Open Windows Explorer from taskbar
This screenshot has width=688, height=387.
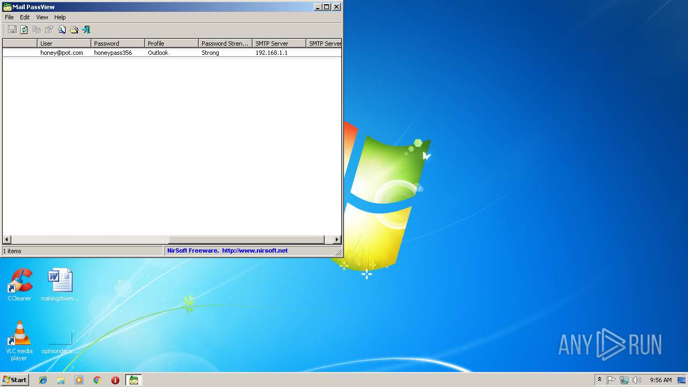(x=61, y=380)
